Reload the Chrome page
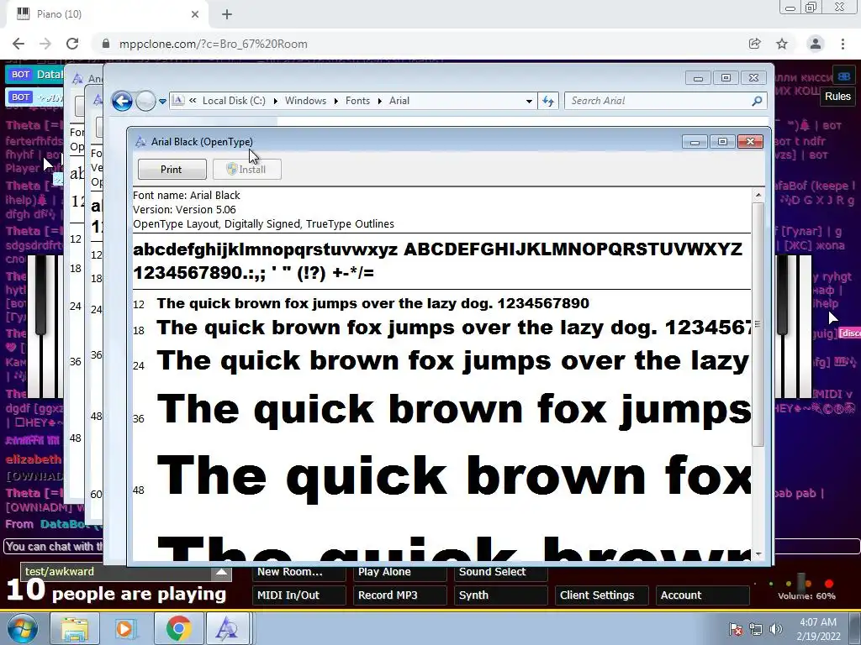 pyautogui.click(x=72, y=44)
